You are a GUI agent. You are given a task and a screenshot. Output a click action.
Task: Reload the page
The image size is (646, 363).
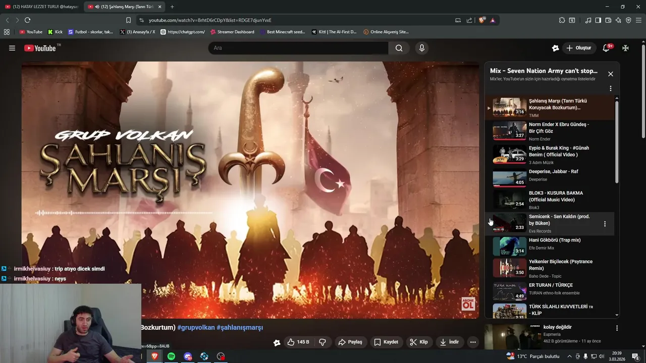pos(28,20)
